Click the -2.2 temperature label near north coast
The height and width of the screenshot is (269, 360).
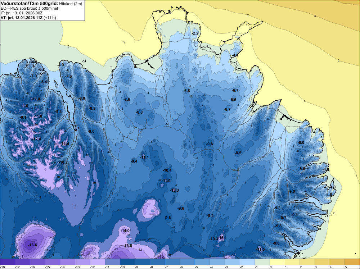pyautogui.click(x=195, y=33)
